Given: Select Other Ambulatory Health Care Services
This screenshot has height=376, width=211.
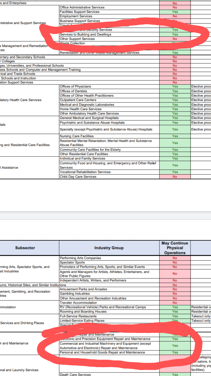Looking at the screenshot, I should [109, 113].
